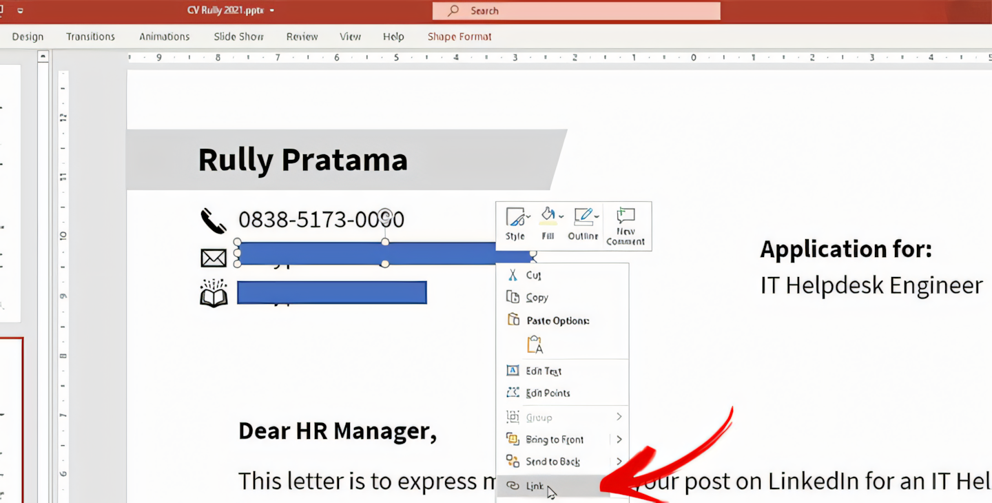
Task: Expand the Send to Back submenu arrow
Action: (x=619, y=462)
